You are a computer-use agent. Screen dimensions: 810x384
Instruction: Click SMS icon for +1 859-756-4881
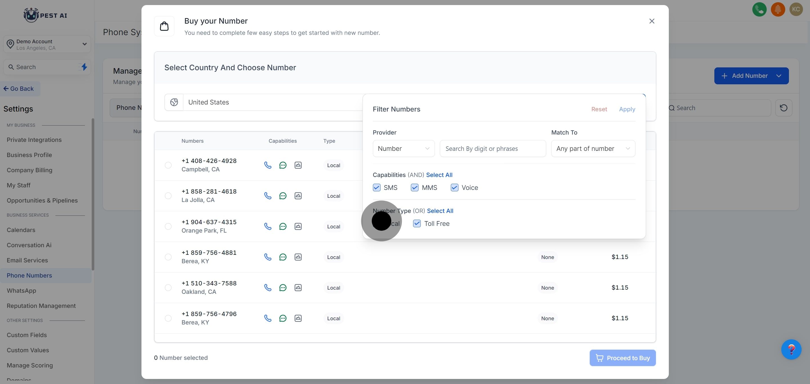click(x=283, y=257)
